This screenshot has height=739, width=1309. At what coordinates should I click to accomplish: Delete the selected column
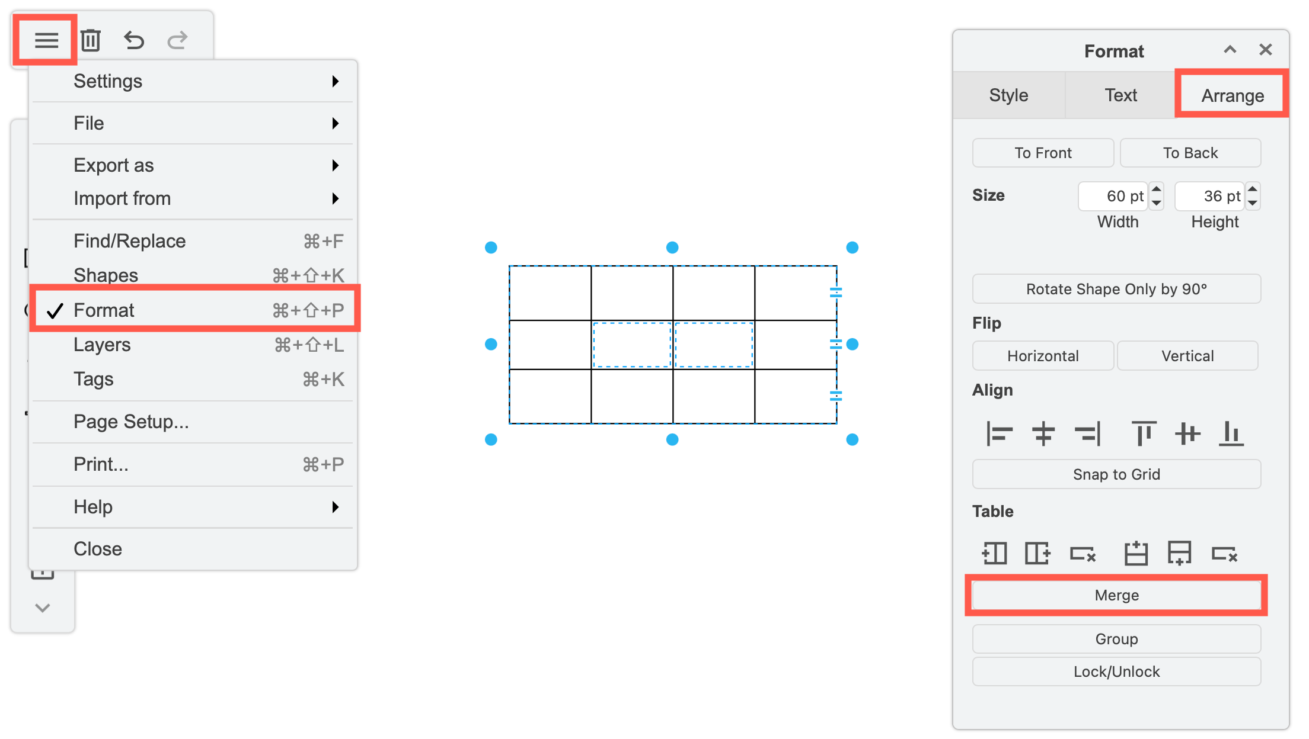(1083, 554)
